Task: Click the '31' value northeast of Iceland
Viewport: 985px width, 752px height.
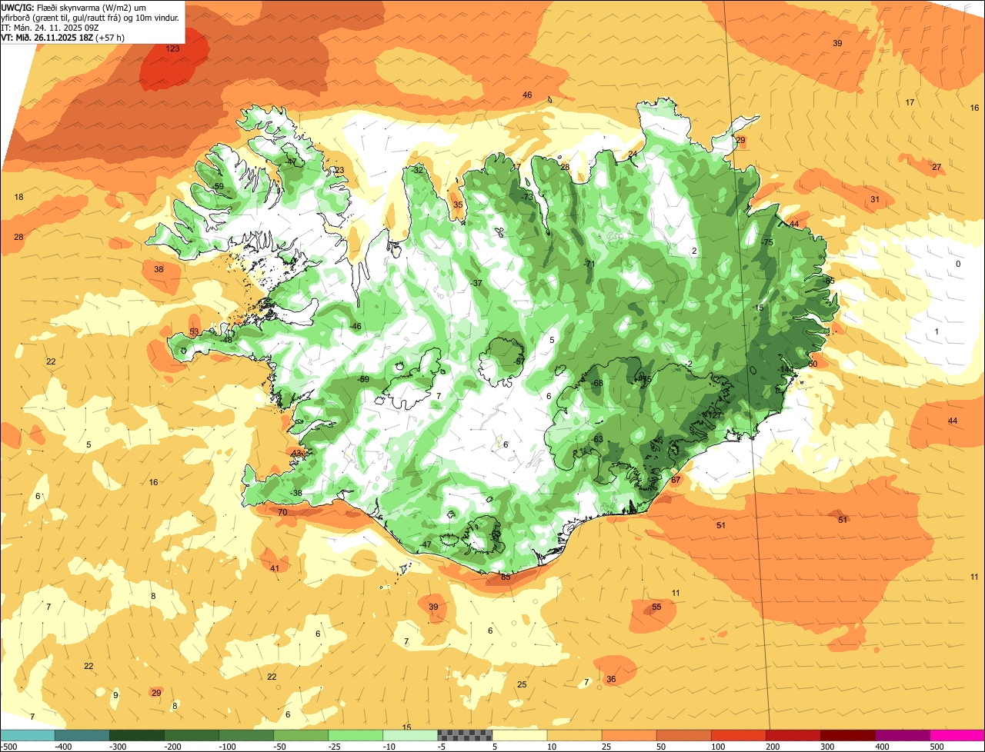Action: 875,199
